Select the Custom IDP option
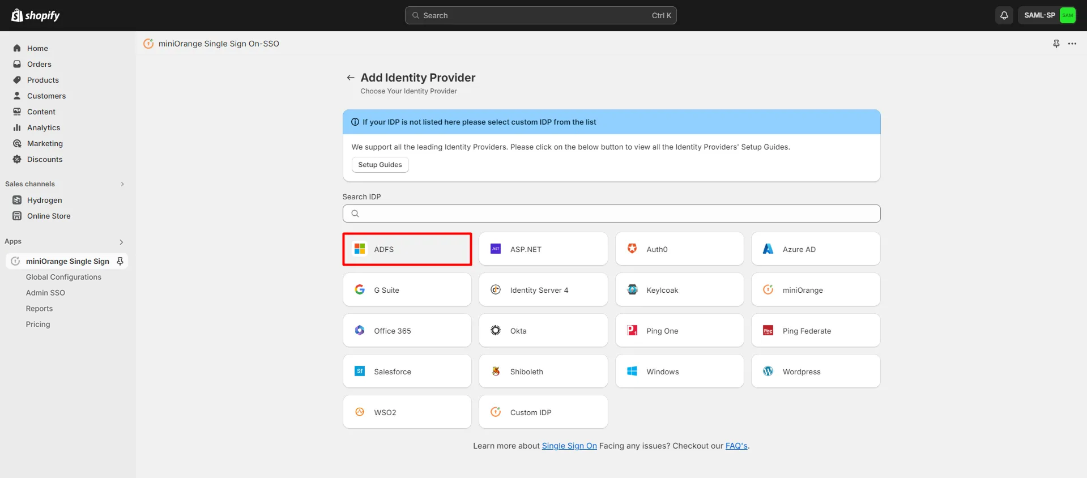The width and height of the screenshot is (1087, 478). pyautogui.click(x=543, y=412)
